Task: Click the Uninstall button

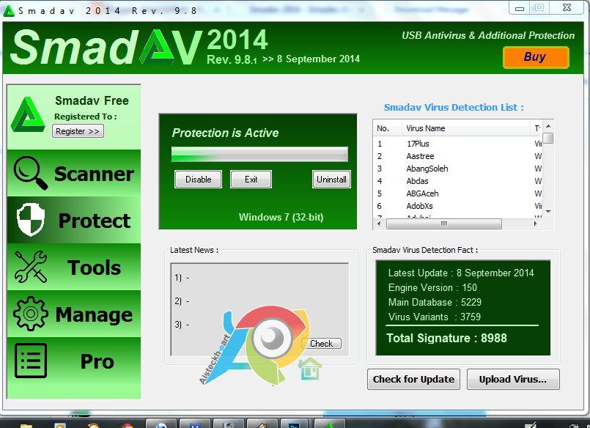Action: click(x=331, y=180)
